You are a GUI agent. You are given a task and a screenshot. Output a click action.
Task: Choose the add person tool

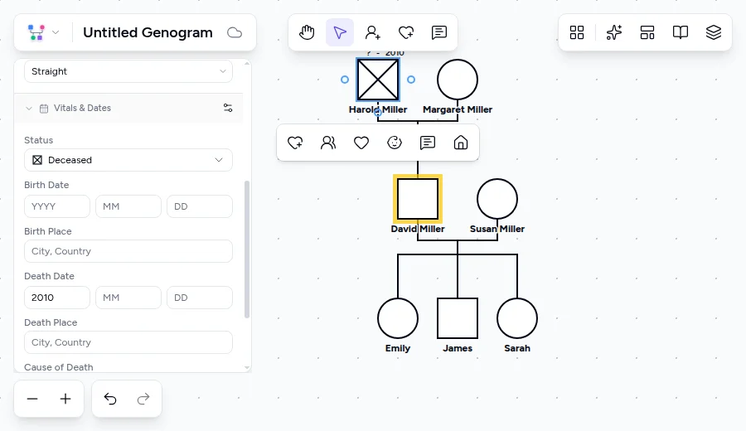pos(372,32)
